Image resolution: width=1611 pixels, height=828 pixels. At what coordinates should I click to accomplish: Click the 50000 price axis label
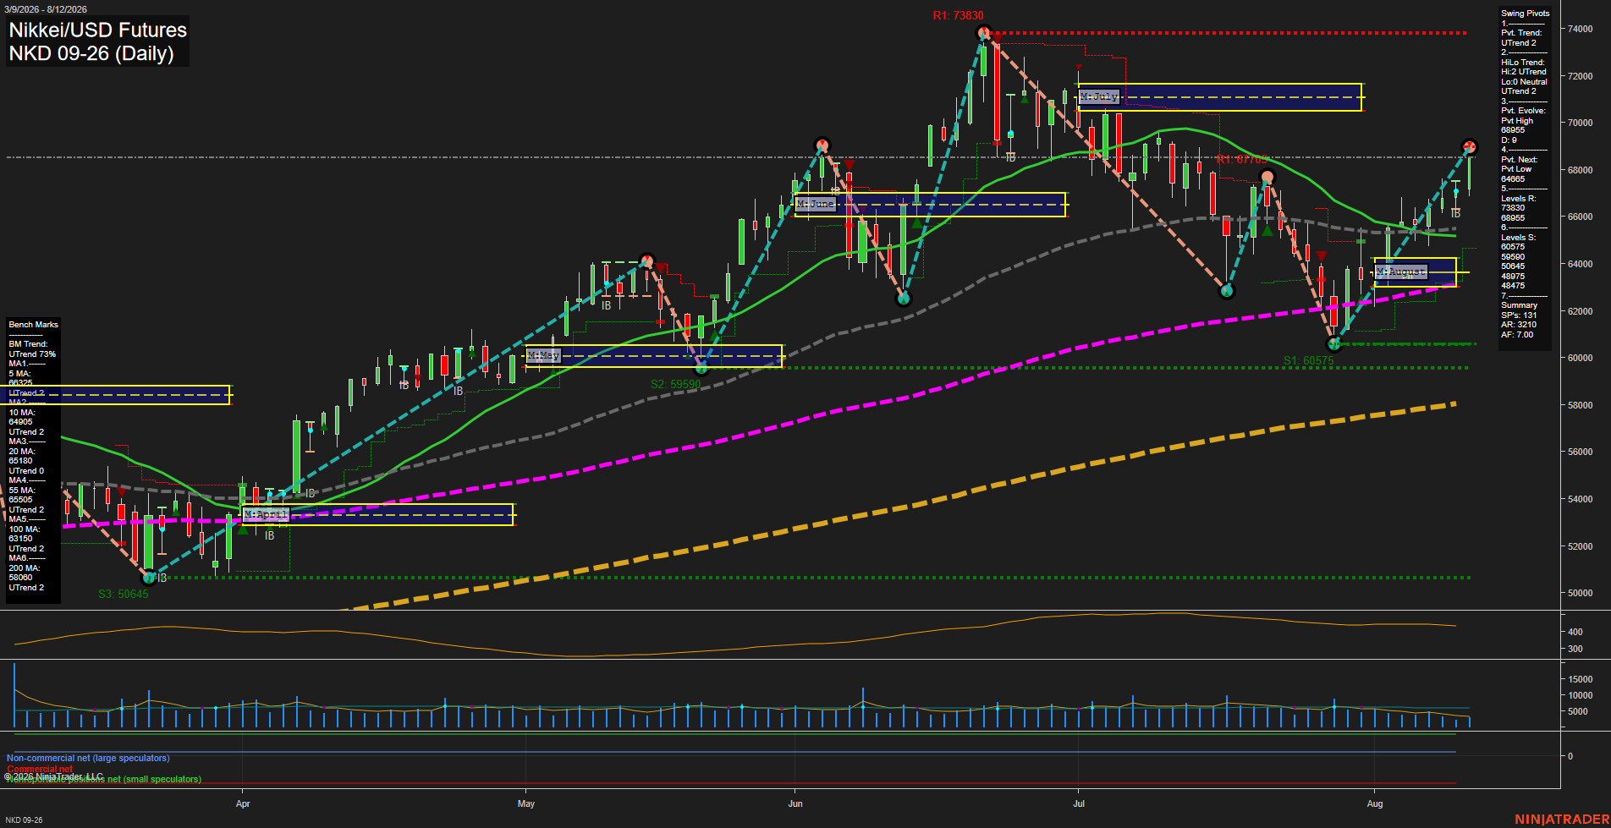coord(1581,593)
